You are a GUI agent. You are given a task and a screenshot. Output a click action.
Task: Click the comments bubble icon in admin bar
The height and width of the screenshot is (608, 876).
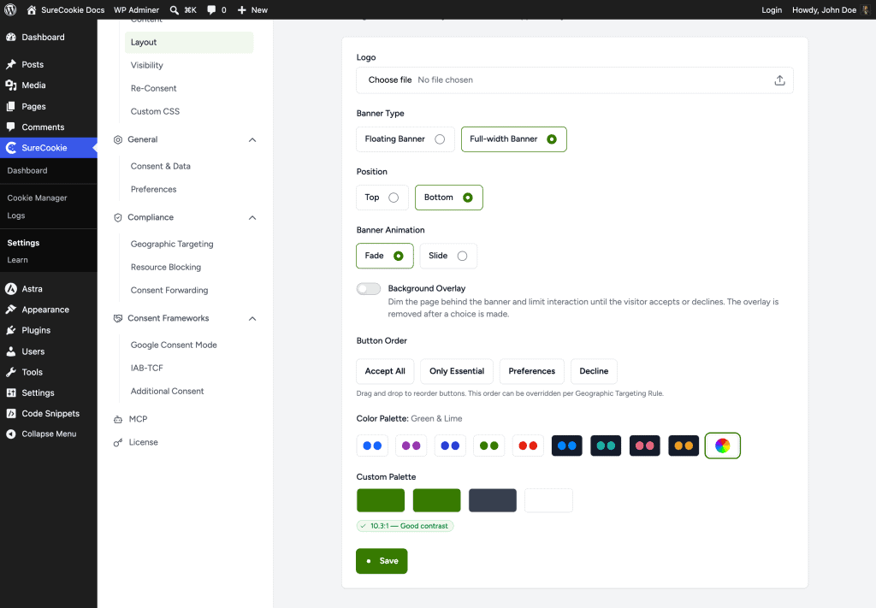point(211,10)
